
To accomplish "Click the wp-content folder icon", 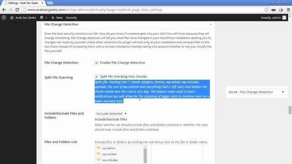I will (x=99, y=154).
